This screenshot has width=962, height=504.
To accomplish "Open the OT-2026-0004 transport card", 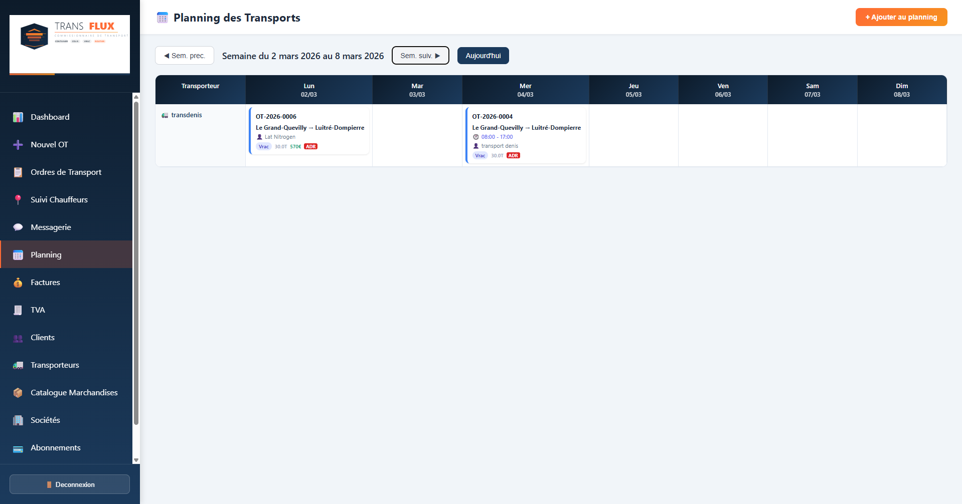I will 526,135.
